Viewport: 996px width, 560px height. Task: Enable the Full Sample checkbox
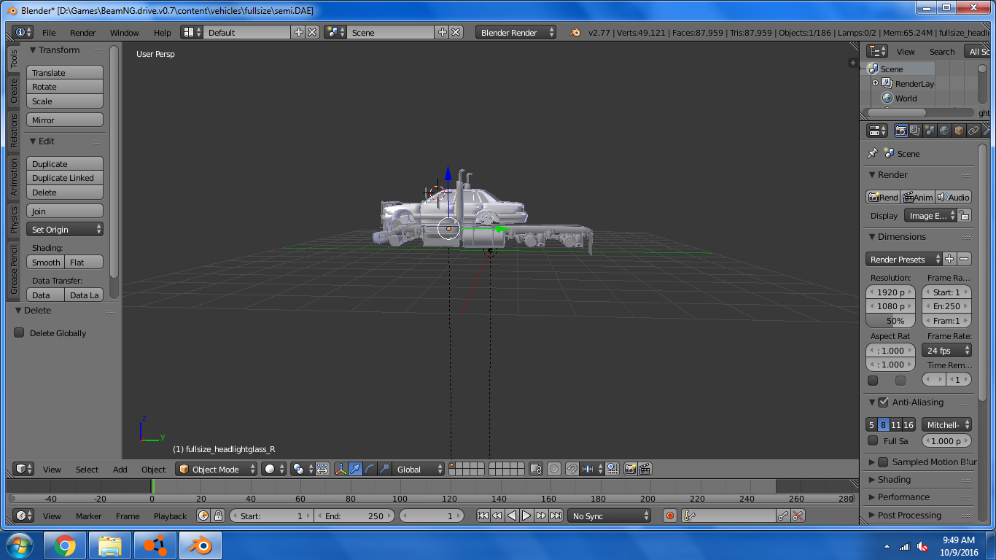(x=873, y=441)
